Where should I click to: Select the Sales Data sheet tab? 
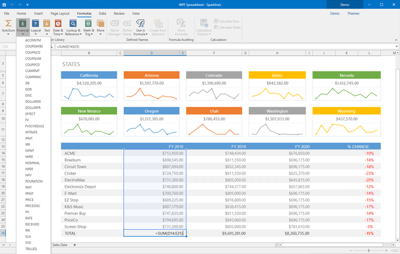(x=59, y=244)
